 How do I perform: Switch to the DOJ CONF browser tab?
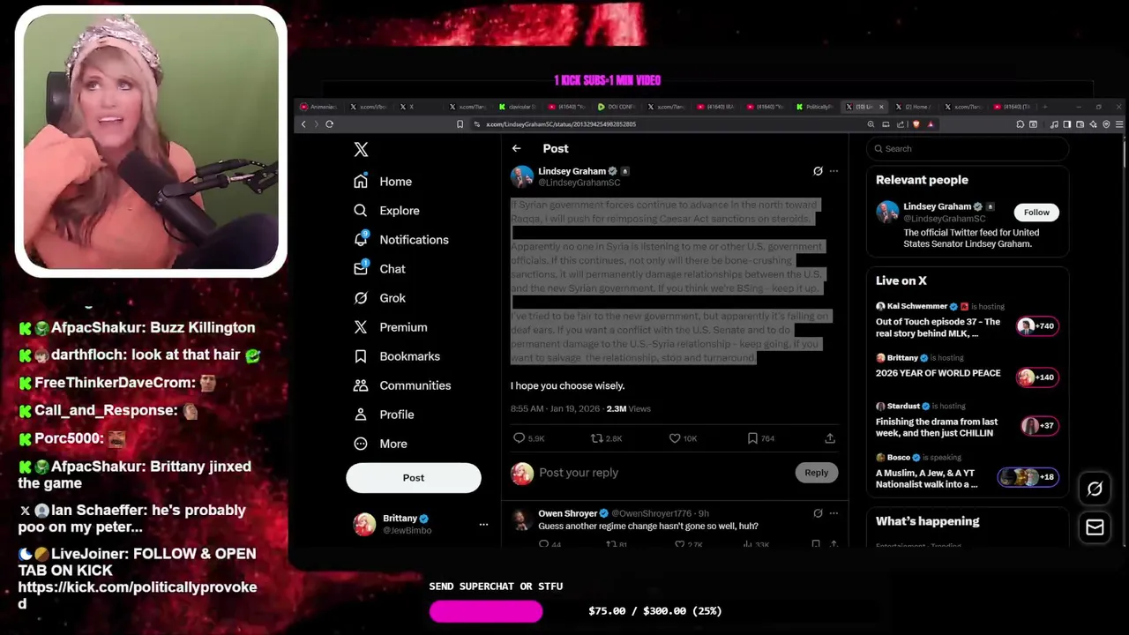[619, 107]
